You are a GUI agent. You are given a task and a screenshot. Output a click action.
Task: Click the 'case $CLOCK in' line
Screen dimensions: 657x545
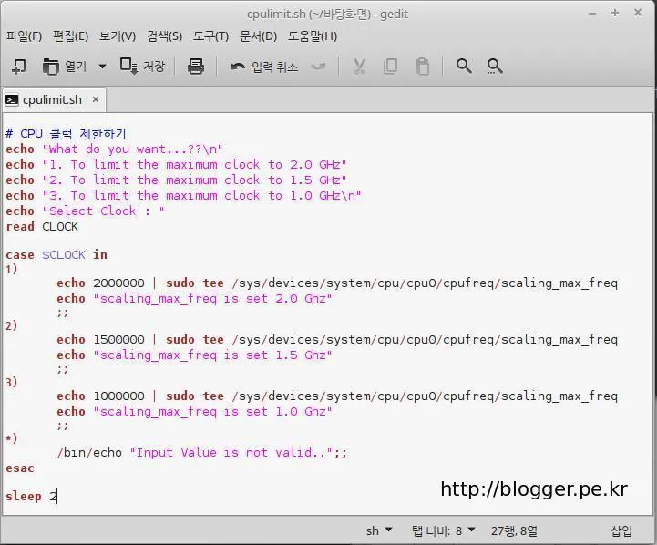tap(56, 254)
